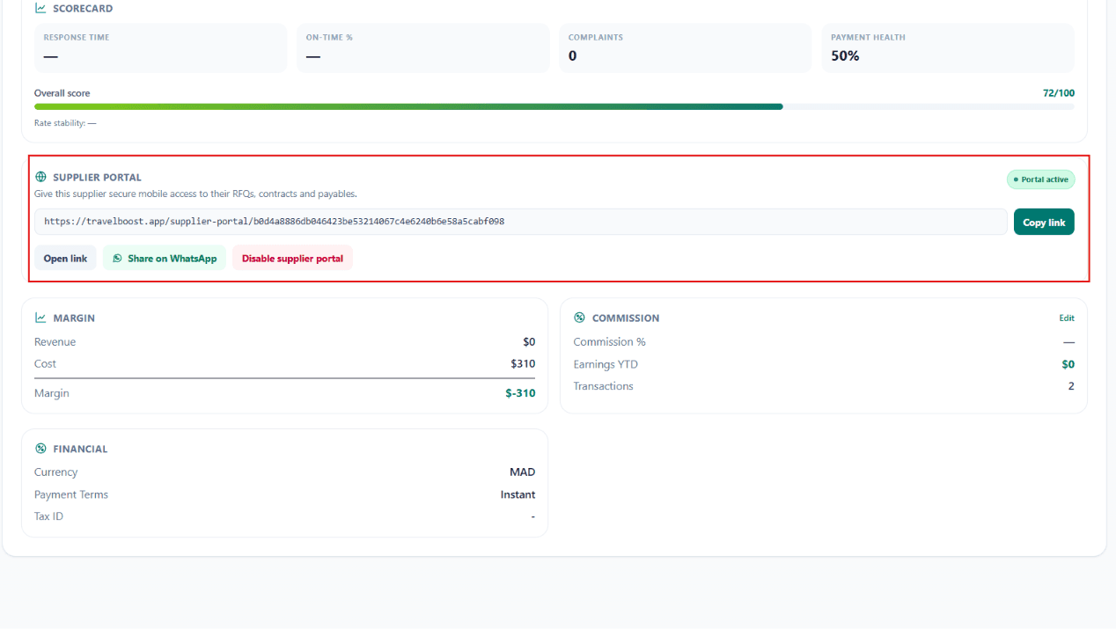The width and height of the screenshot is (1116, 629).
Task: Click the COMMISSION heading
Action: 626,318
